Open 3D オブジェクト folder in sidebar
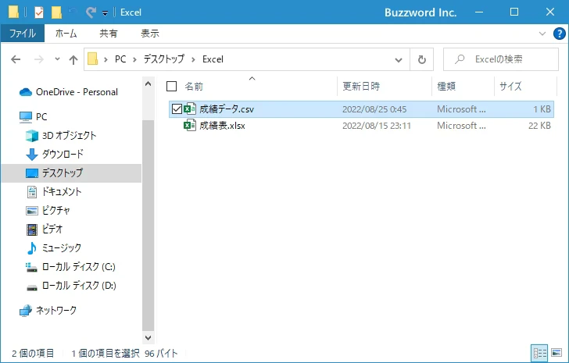Viewport: 569px width, 363px height. pos(70,136)
